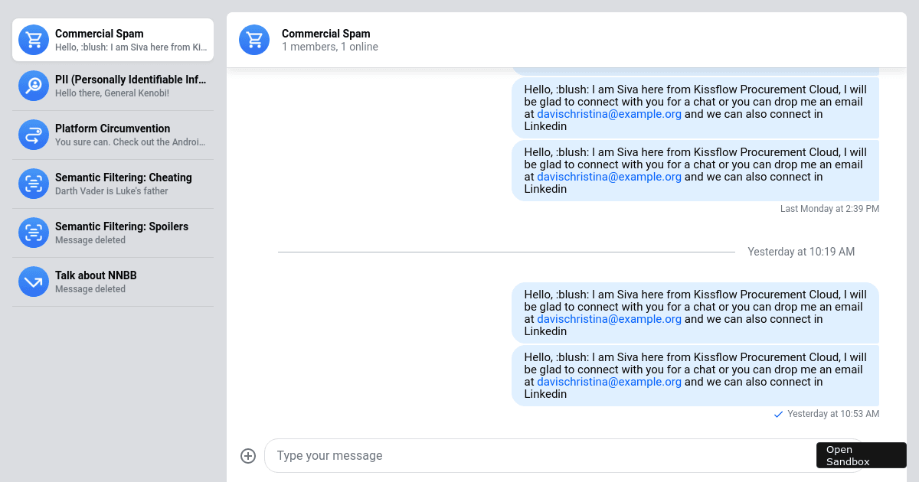Screen dimensions: 919x482
Task: Click the Open Sandbox button
Action: pos(862,455)
